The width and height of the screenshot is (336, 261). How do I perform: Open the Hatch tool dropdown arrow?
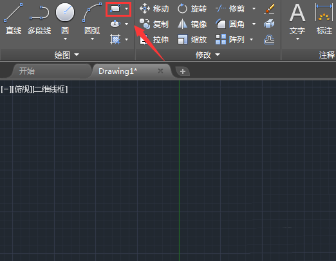127,39
